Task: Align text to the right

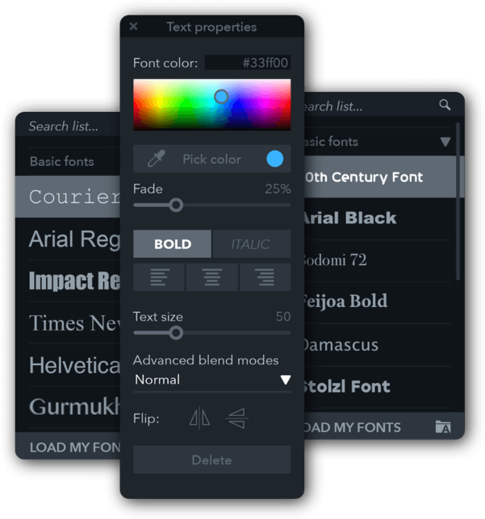Action: 265,277
